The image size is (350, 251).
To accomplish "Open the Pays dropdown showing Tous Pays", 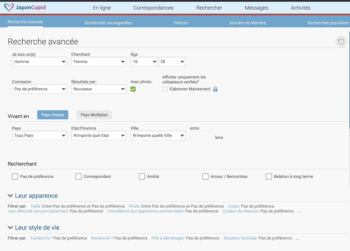I will point(39,136).
